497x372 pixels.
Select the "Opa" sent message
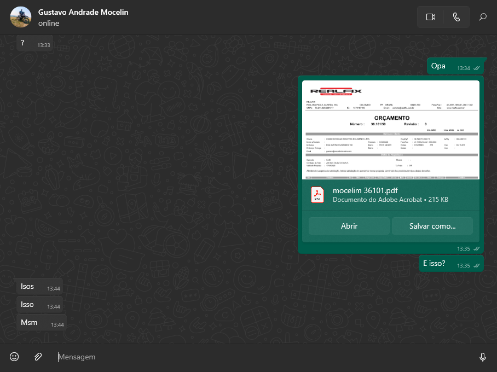[x=438, y=66]
